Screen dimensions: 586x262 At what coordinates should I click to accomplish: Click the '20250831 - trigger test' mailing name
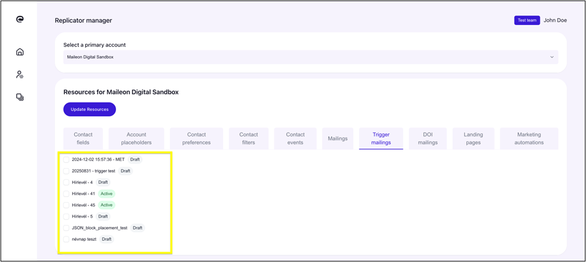94,171
